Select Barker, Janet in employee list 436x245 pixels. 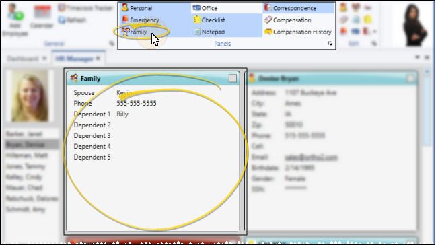(24, 134)
